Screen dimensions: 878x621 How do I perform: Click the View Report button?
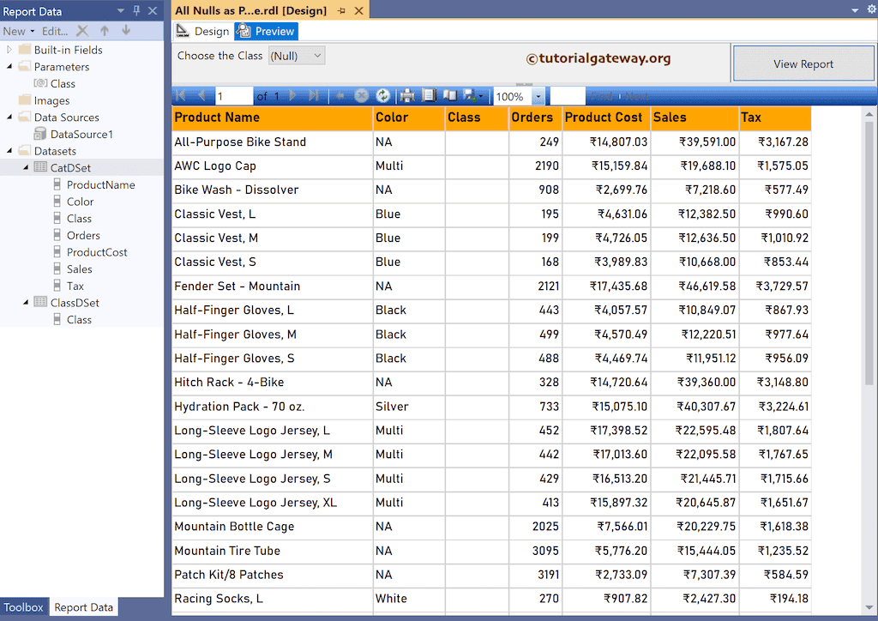pyautogui.click(x=803, y=64)
